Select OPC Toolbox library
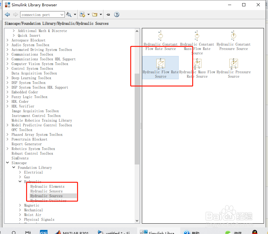 click(x=22, y=130)
